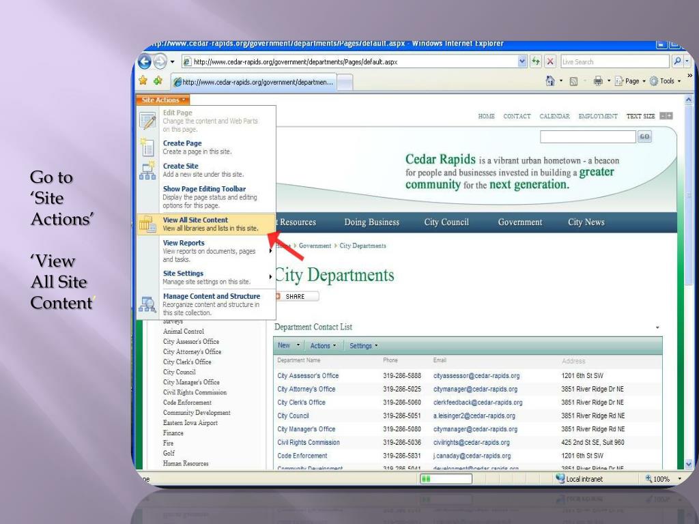Open the Site Actions dropdown menu
This screenshot has height=524, width=699.
162,100
